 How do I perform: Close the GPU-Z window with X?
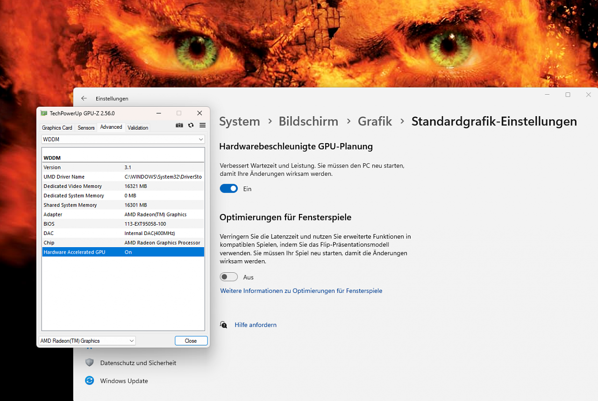coord(199,113)
